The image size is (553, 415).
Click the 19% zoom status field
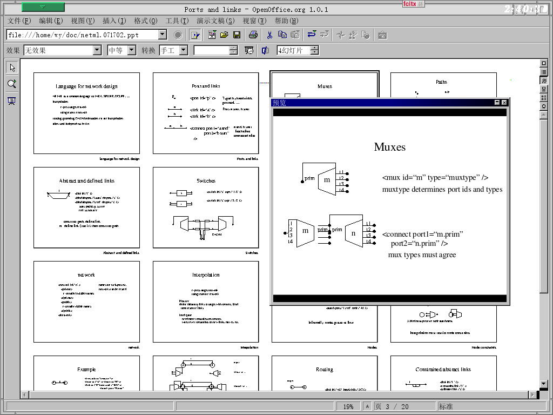(x=348, y=406)
